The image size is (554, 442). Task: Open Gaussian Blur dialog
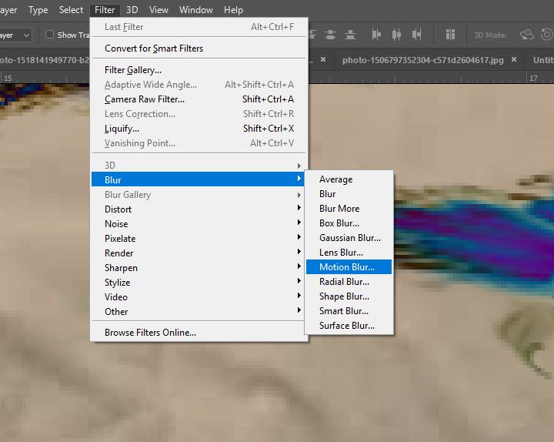click(x=349, y=238)
